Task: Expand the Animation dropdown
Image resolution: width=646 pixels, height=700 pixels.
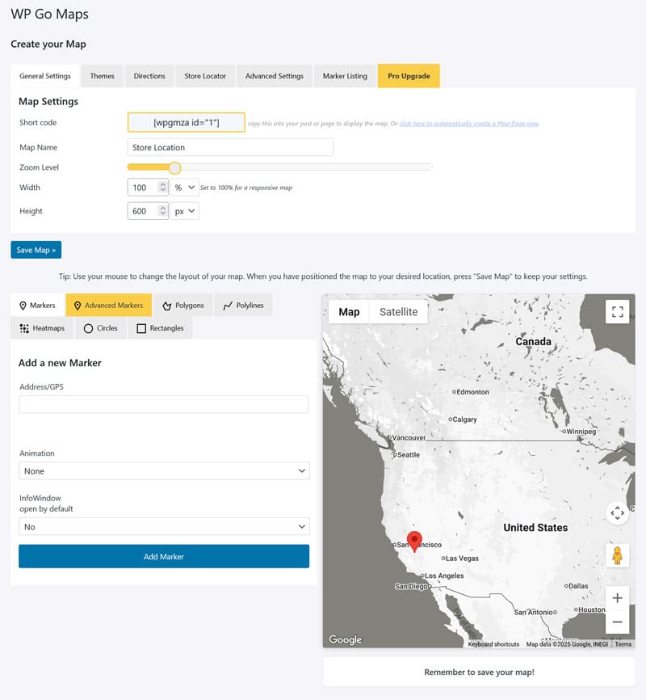Action: 164,471
